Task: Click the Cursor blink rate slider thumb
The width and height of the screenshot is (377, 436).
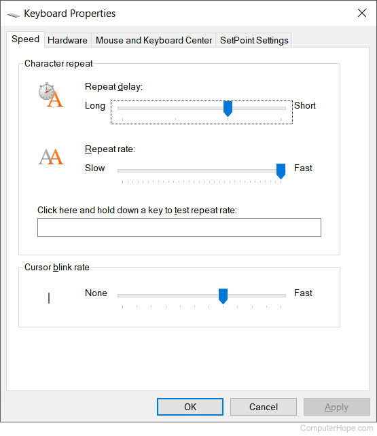Action: pyautogui.click(x=223, y=296)
